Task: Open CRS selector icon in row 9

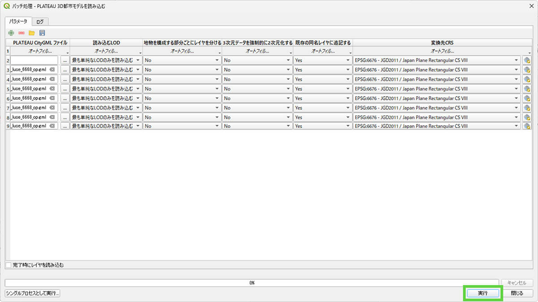Action: click(527, 126)
